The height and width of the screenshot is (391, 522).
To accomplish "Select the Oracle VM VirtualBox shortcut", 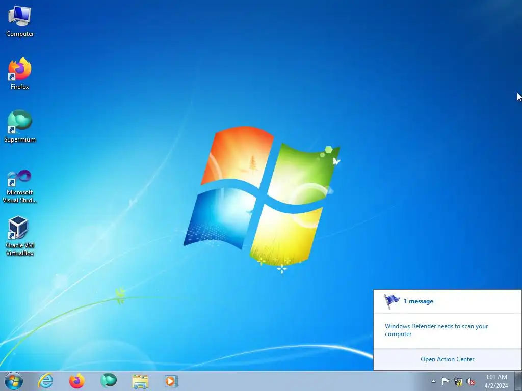I will [x=20, y=236].
